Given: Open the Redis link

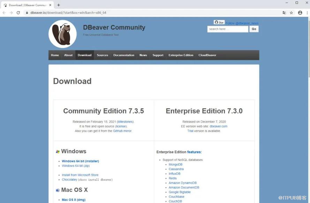Looking at the screenshot, I should [x=173, y=178].
